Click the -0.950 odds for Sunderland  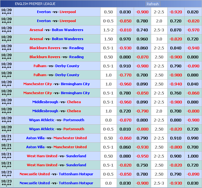[x=142, y=156]
